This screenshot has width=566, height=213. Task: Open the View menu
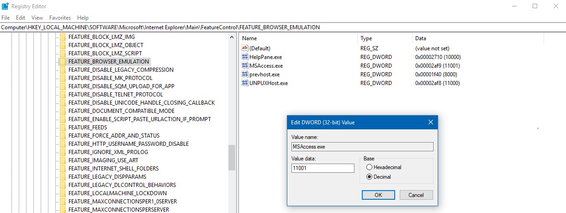click(x=37, y=18)
